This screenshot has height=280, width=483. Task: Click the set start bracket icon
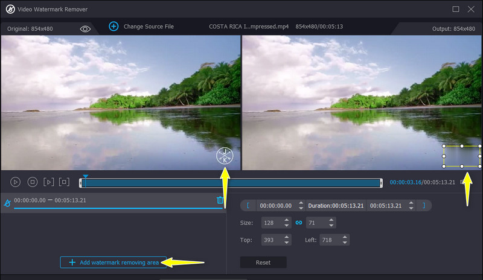coord(248,206)
